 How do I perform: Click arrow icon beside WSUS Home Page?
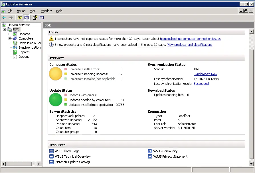[x=51, y=151]
